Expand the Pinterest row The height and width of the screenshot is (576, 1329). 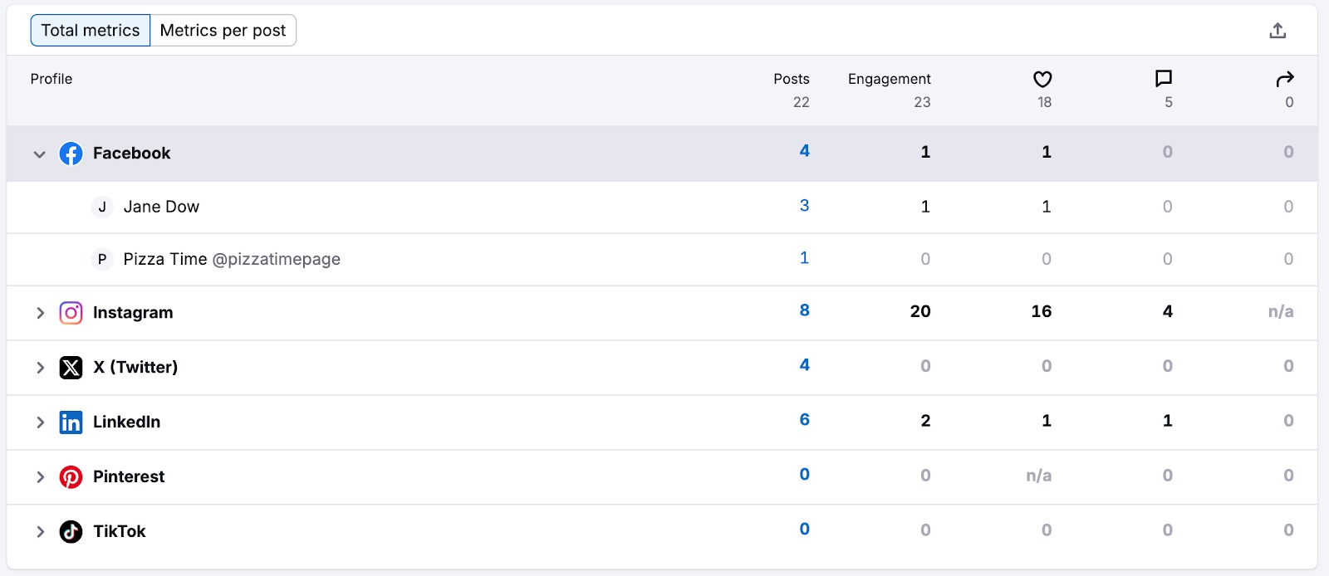point(40,477)
